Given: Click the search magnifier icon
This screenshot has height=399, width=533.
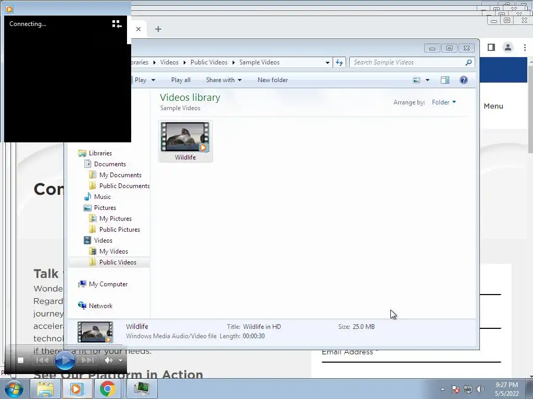Looking at the screenshot, I should (x=468, y=62).
